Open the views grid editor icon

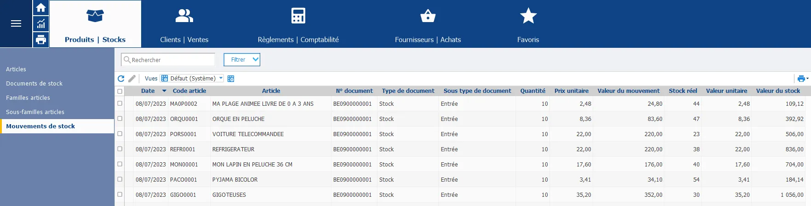[x=231, y=79]
